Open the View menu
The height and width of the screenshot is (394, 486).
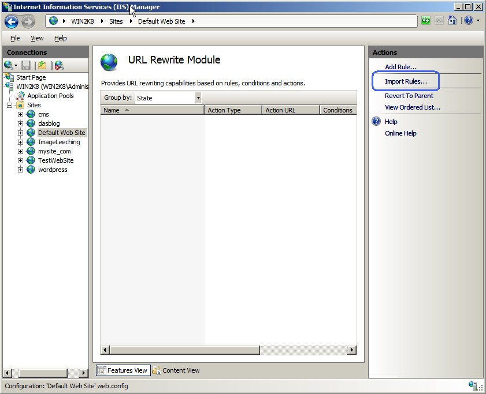(x=37, y=38)
